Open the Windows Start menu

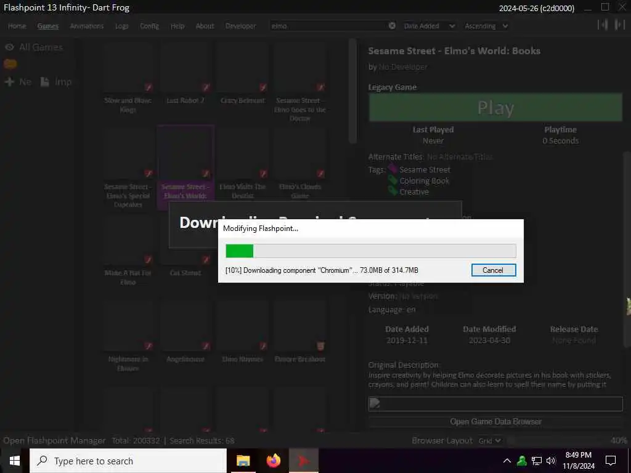(15, 461)
